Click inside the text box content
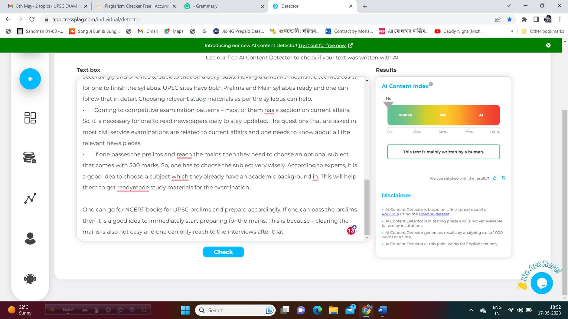The image size is (568, 319). pyautogui.click(x=220, y=159)
